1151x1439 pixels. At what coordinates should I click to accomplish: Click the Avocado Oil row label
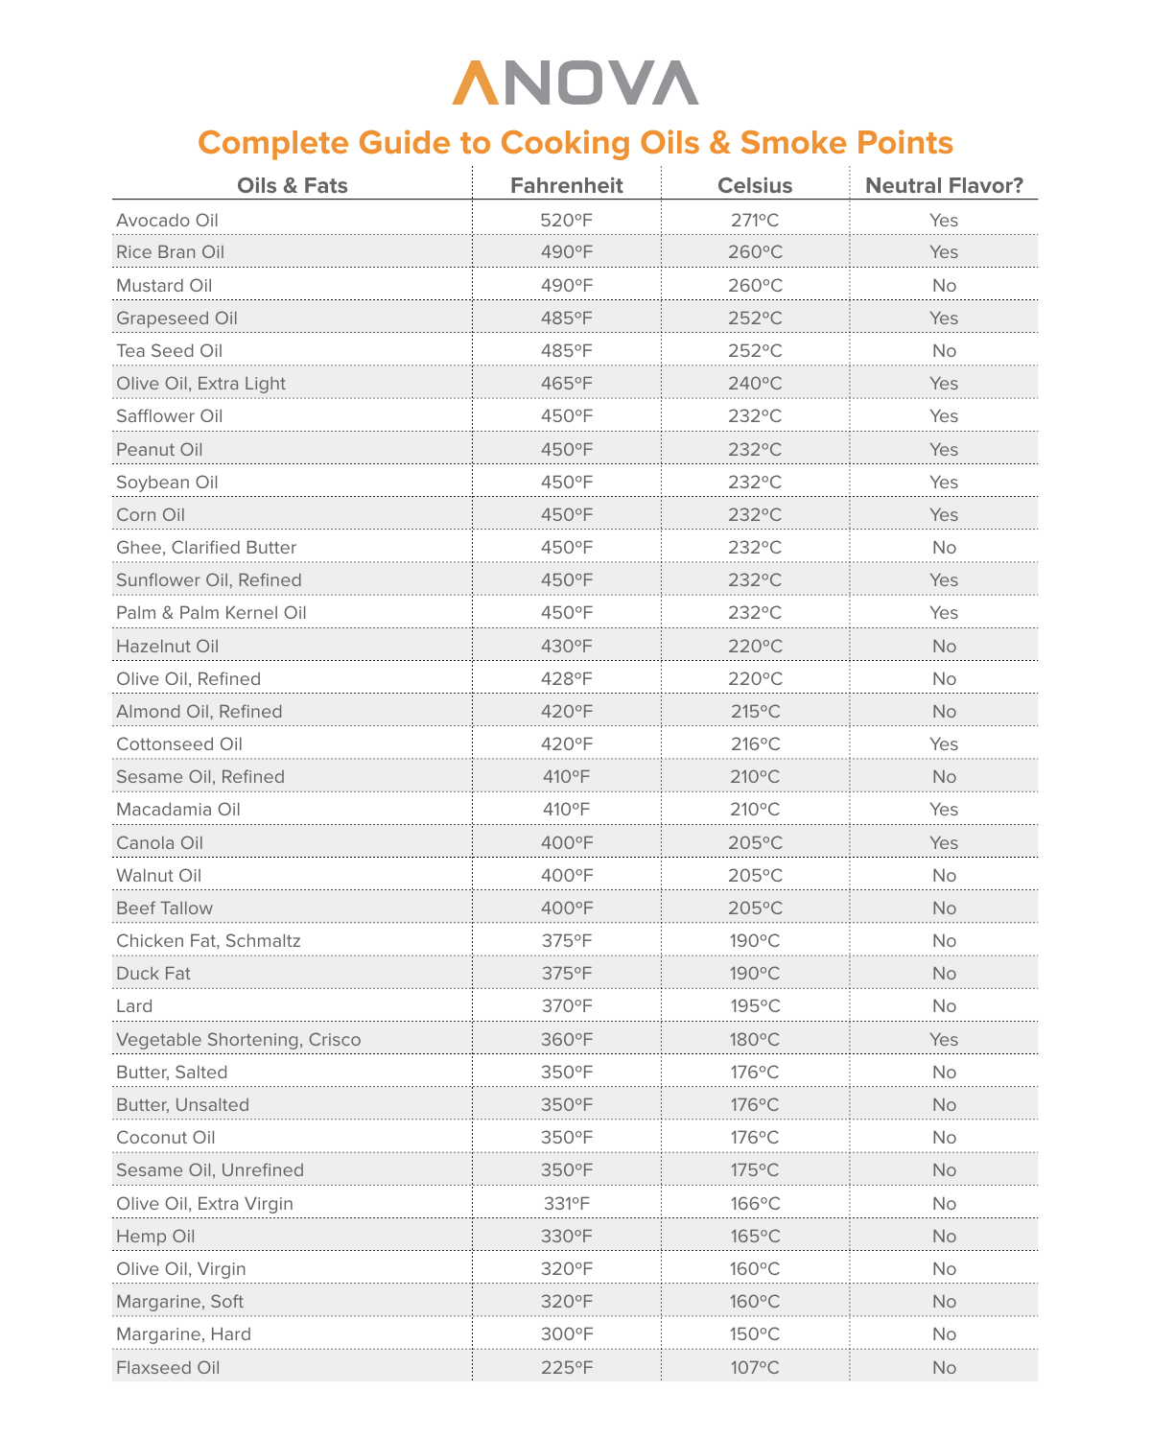(167, 220)
